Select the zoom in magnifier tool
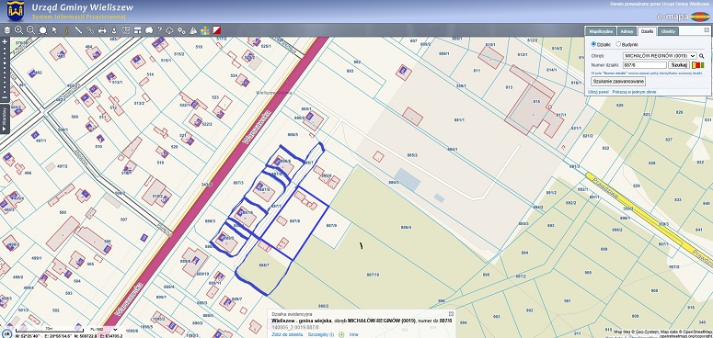 point(18,30)
